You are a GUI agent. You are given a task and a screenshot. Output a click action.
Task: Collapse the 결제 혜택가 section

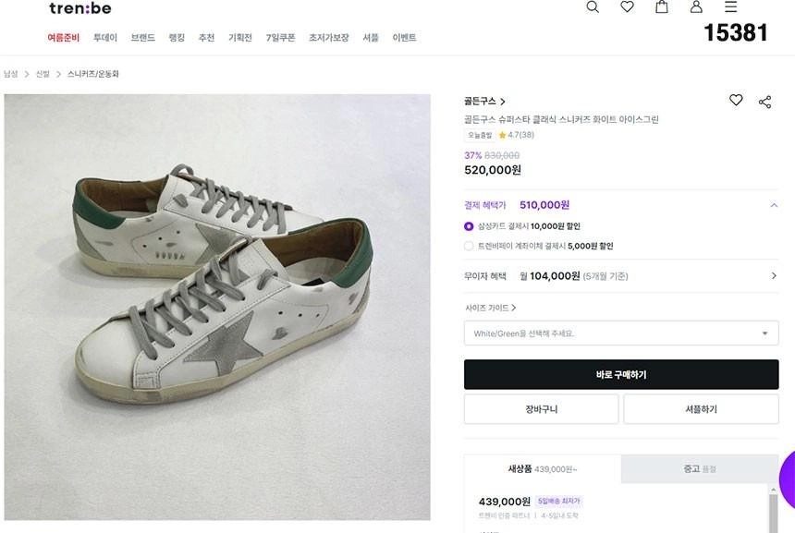pyautogui.click(x=774, y=205)
